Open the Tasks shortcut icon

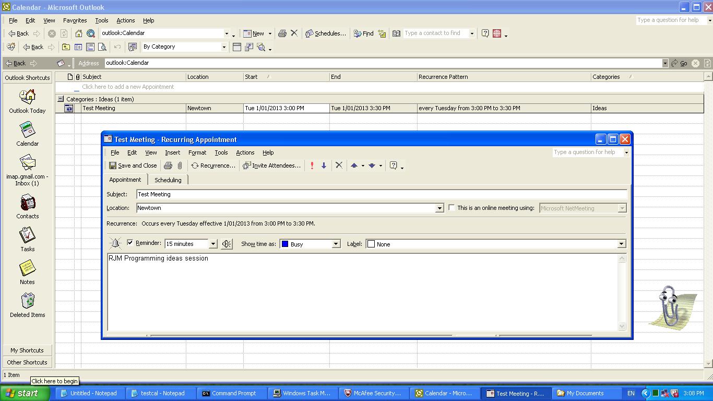coord(27,235)
